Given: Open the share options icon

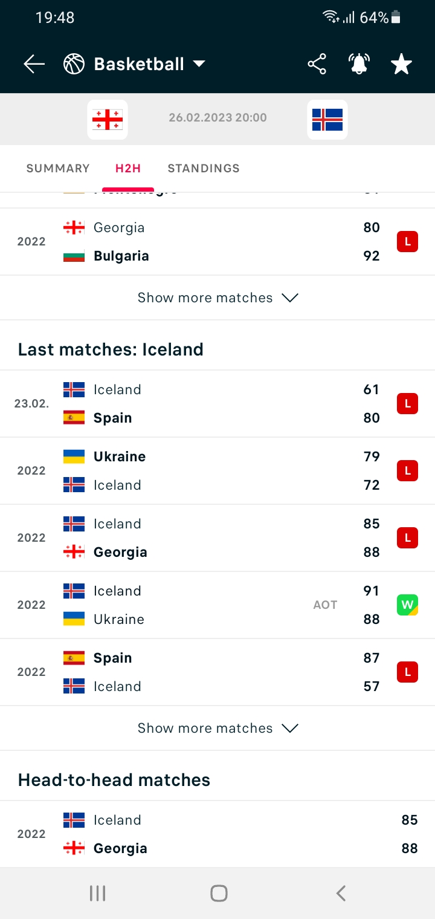Looking at the screenshot, I should tap(317, 63).
